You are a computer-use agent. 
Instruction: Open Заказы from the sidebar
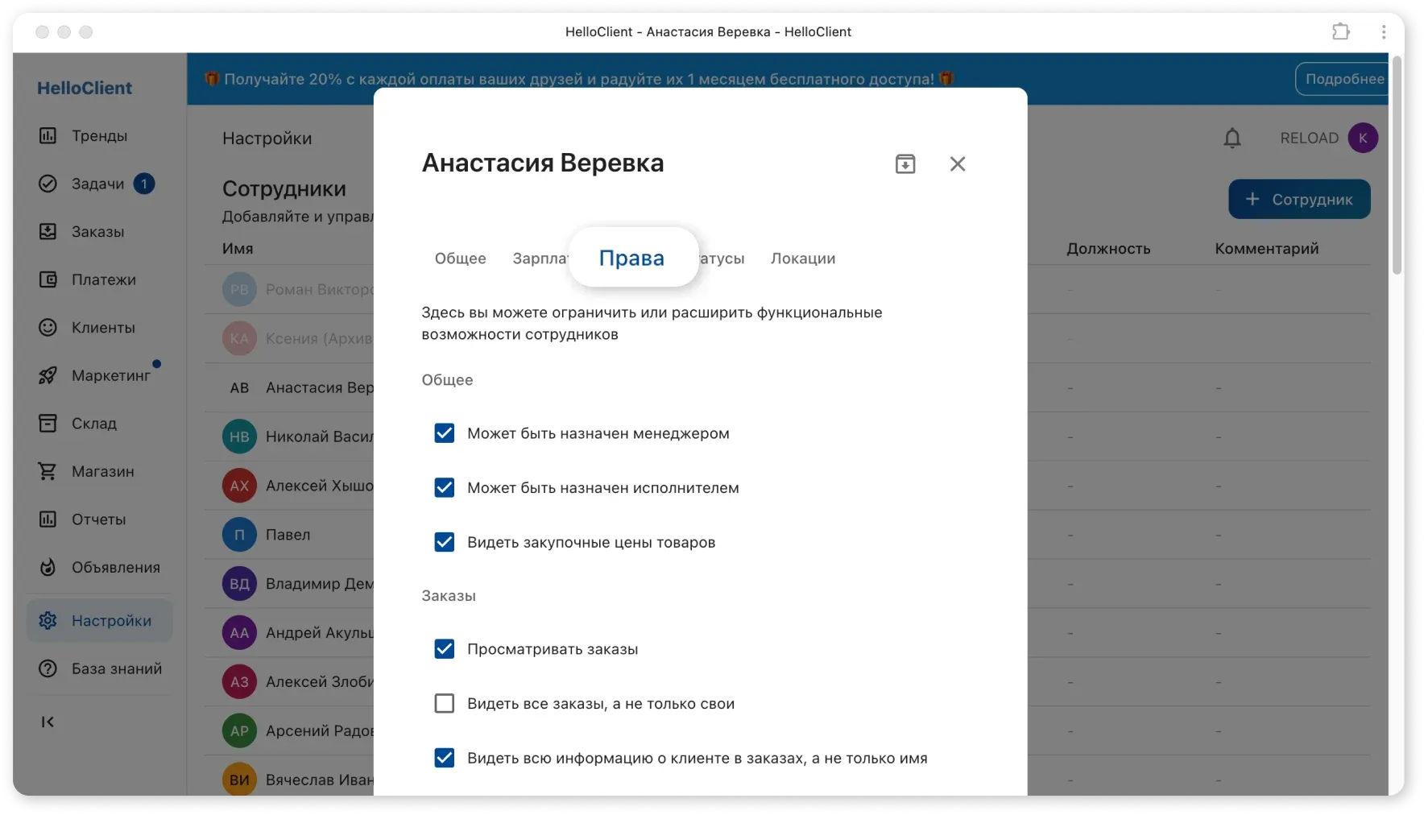tap(97, 232)
